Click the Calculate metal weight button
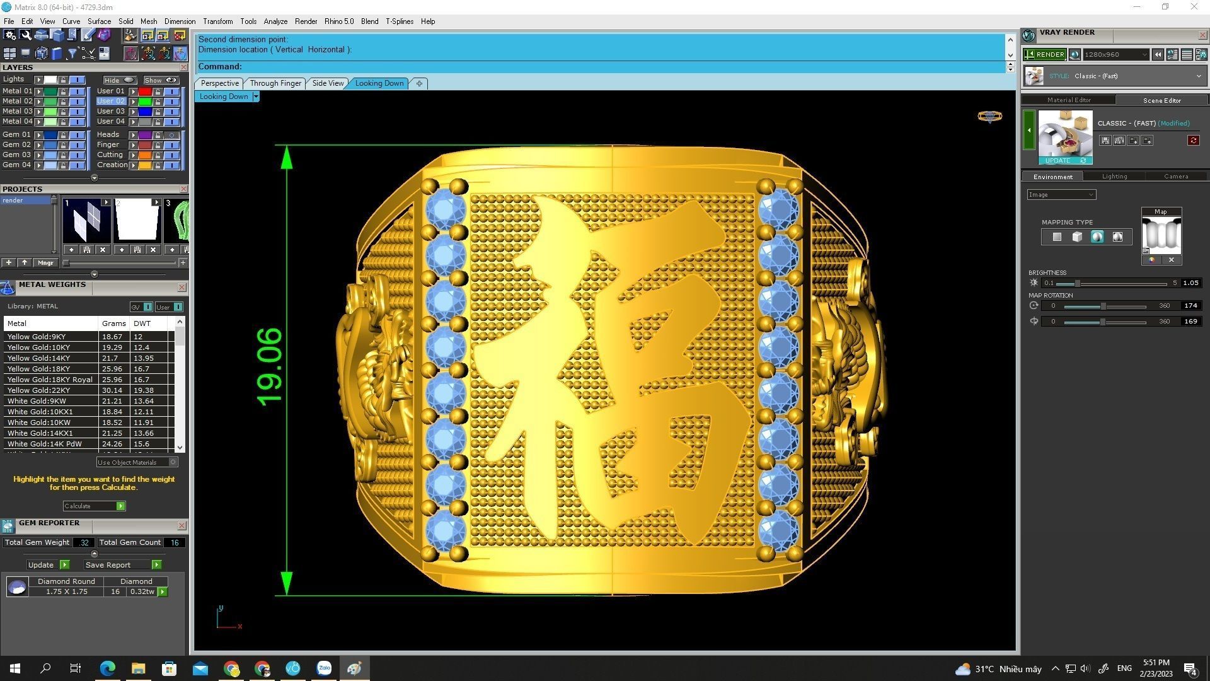 pos(94,506)
